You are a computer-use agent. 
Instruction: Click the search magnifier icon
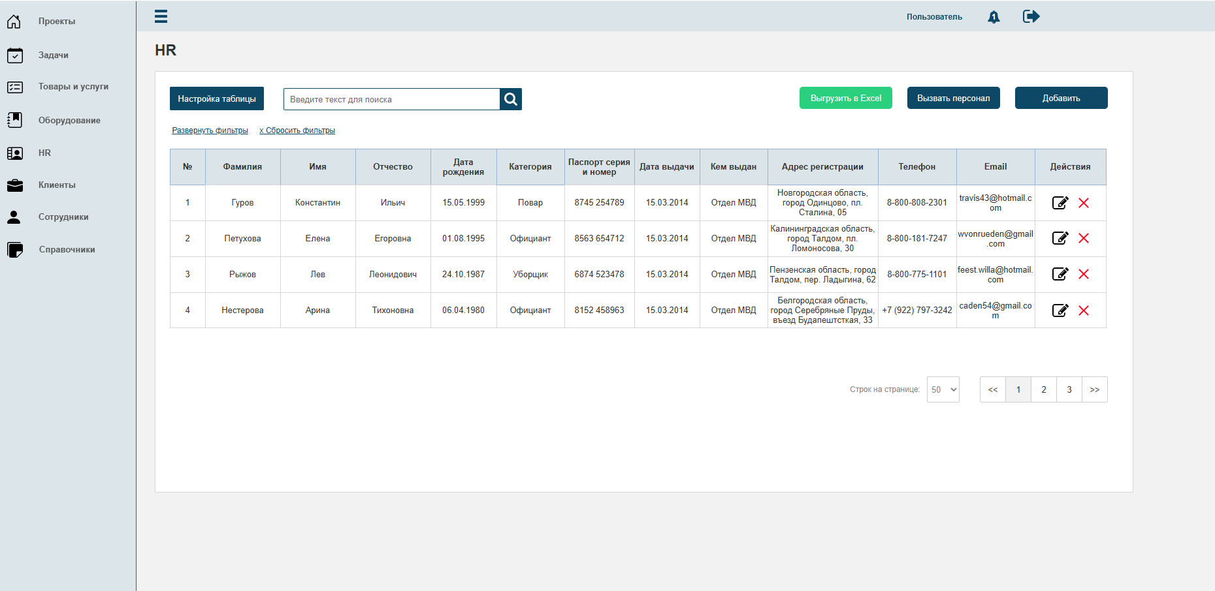511,99
